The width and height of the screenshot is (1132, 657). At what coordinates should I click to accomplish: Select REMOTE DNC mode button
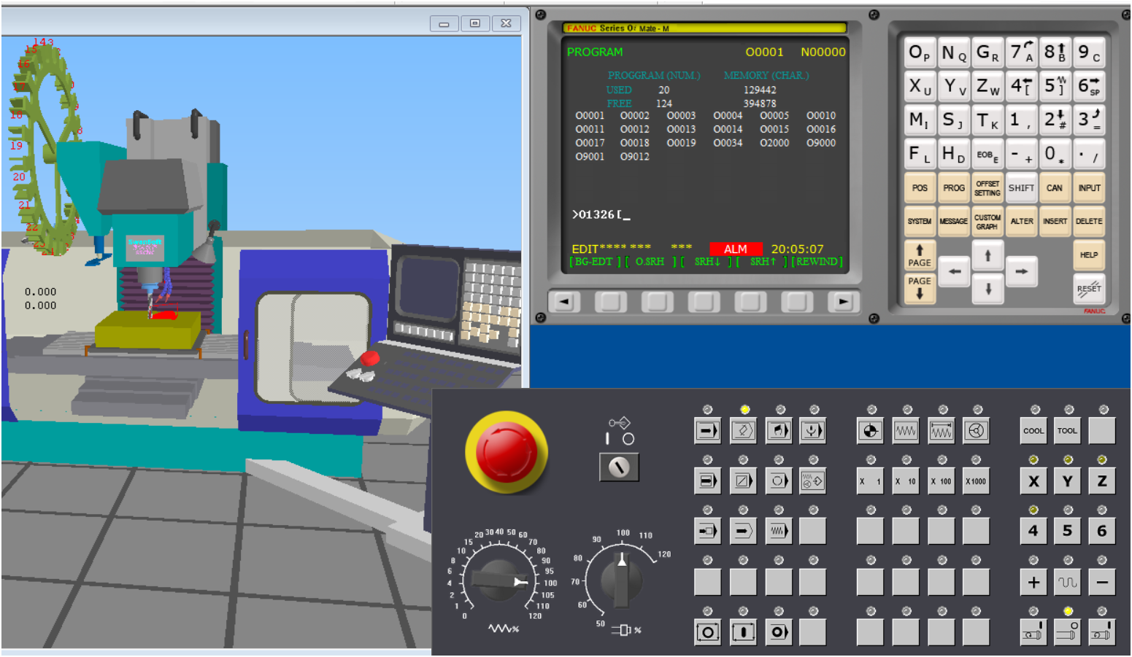pyautogui.click(x=813, y=430)
